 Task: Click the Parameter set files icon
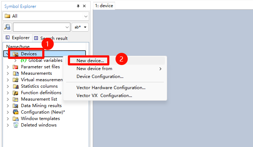click(x=16, y=67)
